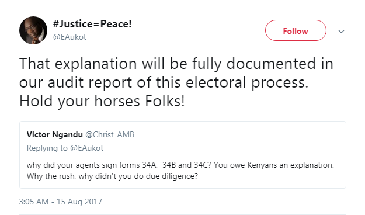Open the quoted tweet about forms 34A
365x215 pixels.
click(182, 155)
